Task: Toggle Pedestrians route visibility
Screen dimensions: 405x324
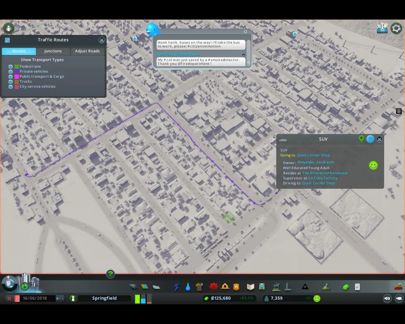Action: [x=11, y=66]
